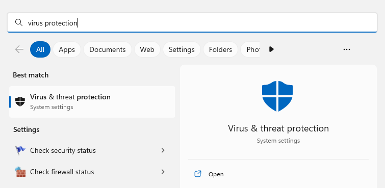The height and width of the screenshot is (188, 385).
Task: Filter results by Settings tab
Action: coord(182,49)
